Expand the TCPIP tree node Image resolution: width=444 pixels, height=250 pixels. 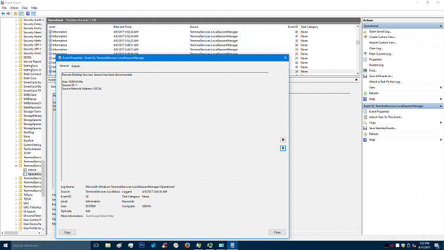click(x=16, y=153)
